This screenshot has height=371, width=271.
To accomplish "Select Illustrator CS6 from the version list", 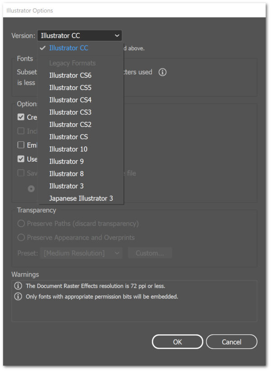I will [x=70, y=75].
